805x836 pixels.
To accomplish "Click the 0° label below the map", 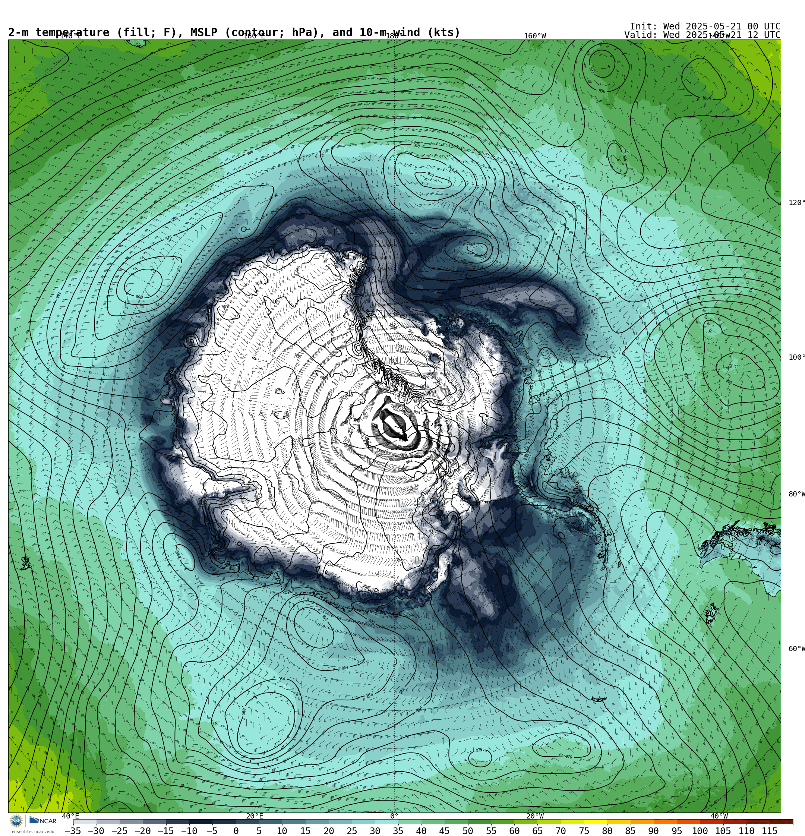I will tap(394, 816).
